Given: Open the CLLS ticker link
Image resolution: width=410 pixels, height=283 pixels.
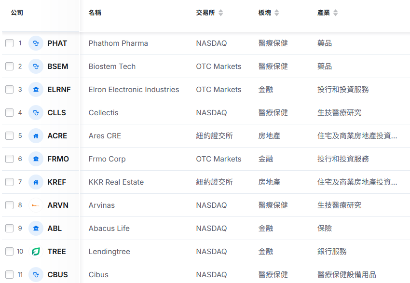Looking at the screenshot, I should click(57, 113).
